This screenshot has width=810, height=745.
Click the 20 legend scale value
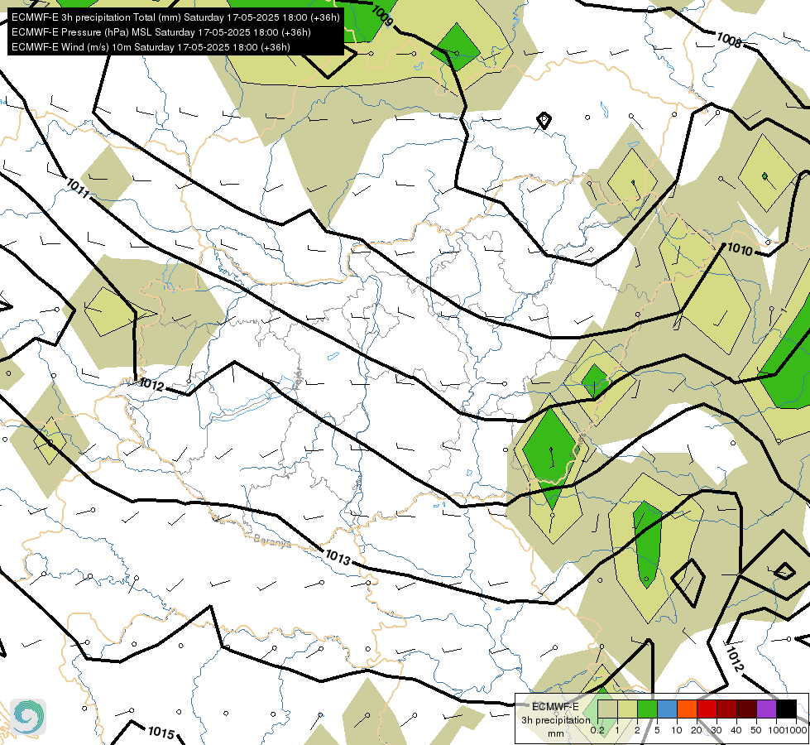[x=697, y=730]
